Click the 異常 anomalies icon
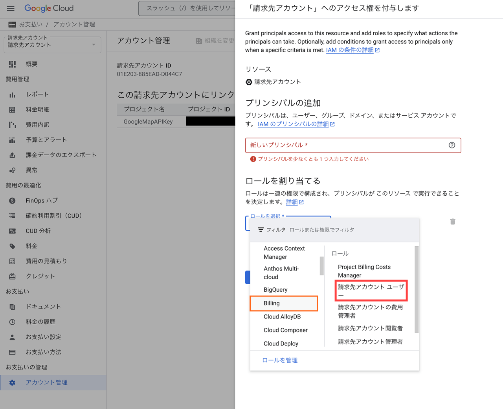503x409 pixels. coord(12,170)
